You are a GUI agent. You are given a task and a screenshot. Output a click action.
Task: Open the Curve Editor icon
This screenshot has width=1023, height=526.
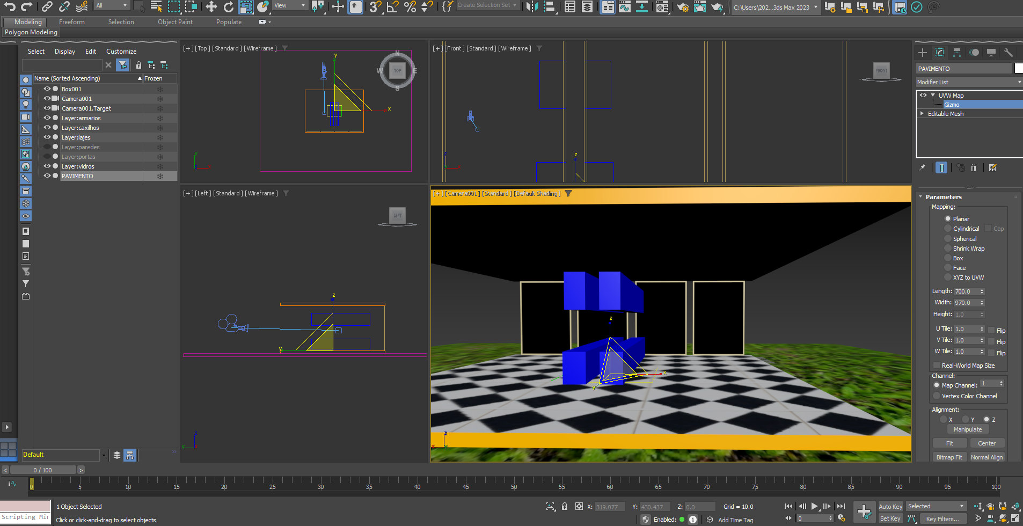tap(625, 6)
